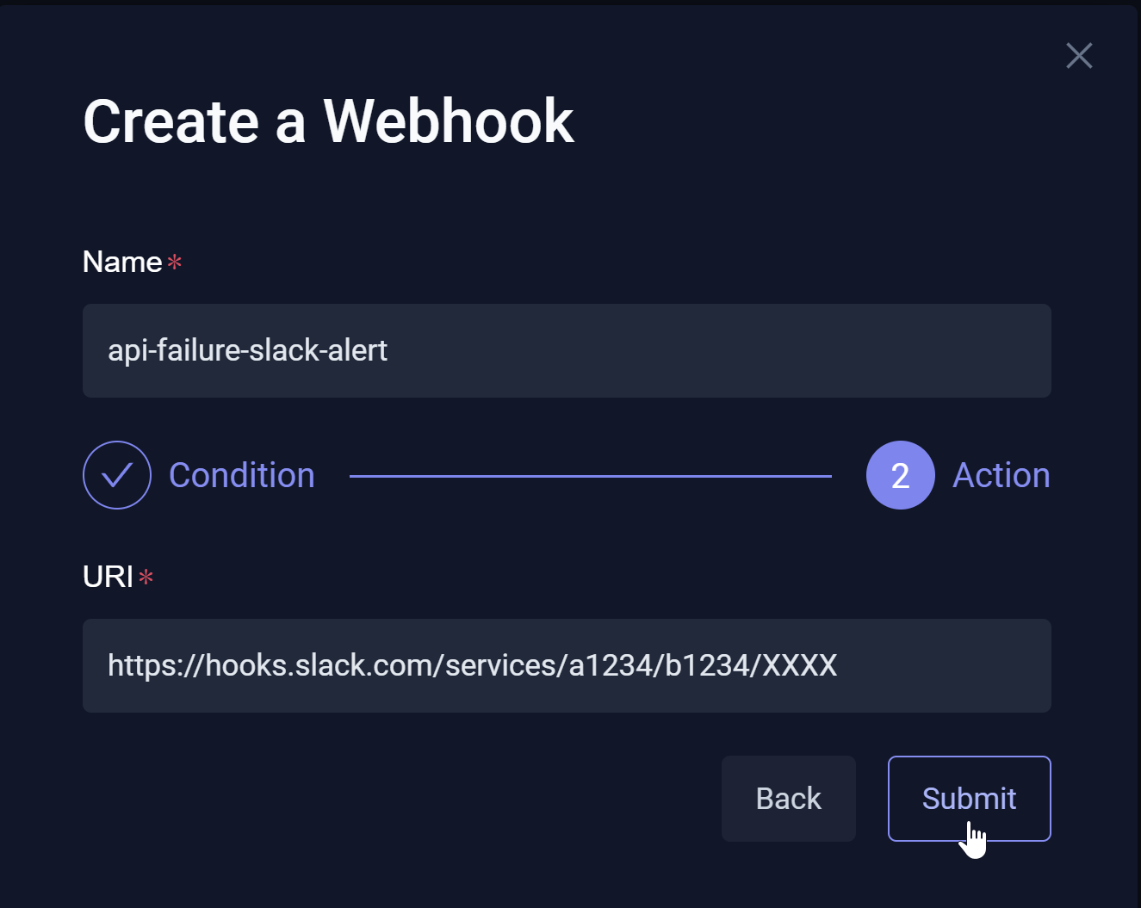Click the stepper progress line between steps
This screenshot has height=908, width=1141.
click(591, 474)
